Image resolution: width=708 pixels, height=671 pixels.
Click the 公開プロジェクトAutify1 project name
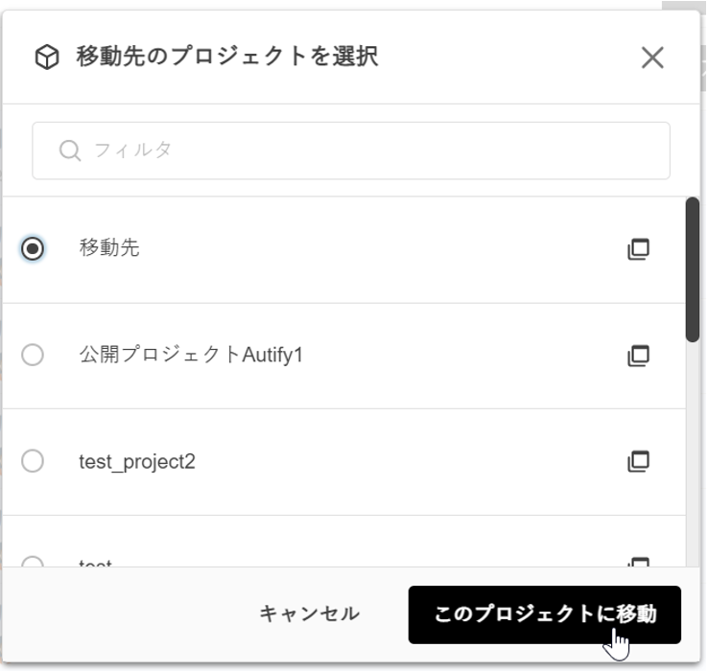click(x=191, y=356)
